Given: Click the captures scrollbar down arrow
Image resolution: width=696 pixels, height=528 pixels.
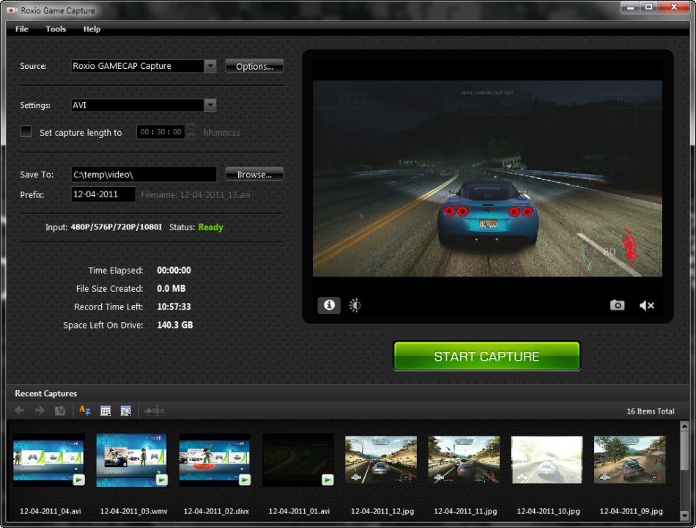Looking at the screenshot, I should (684, 516).
